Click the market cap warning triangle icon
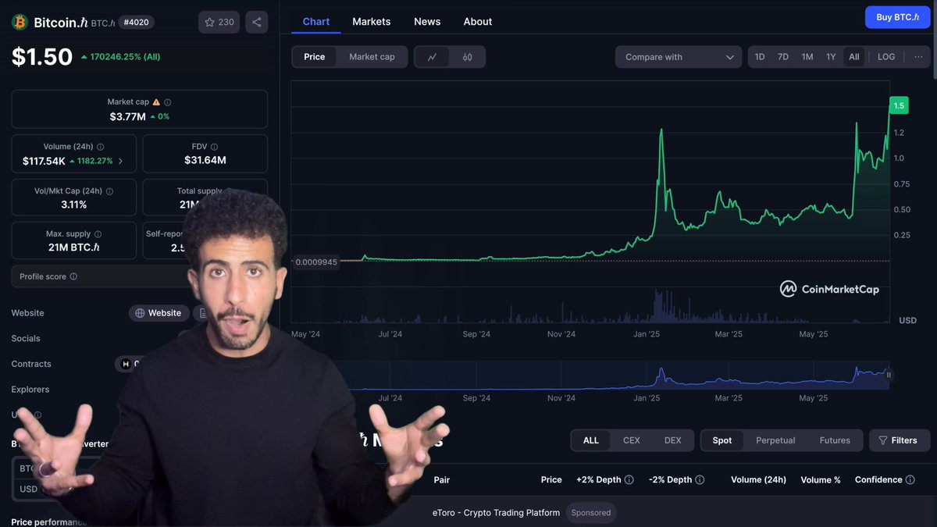Screen dimensions: 937x527 tap(156, 102)
